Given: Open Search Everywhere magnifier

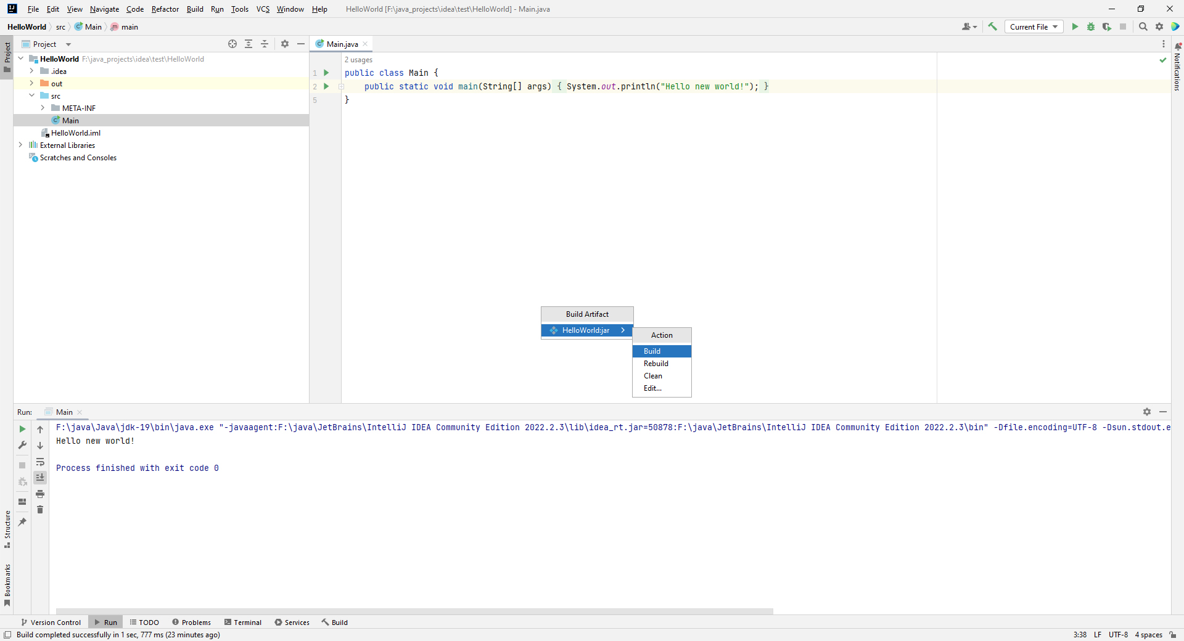Looking at the screenshot, I should point(1143,27).
